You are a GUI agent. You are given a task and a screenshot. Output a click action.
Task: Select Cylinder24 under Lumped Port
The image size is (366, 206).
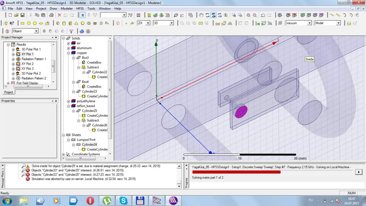(89, 144)
